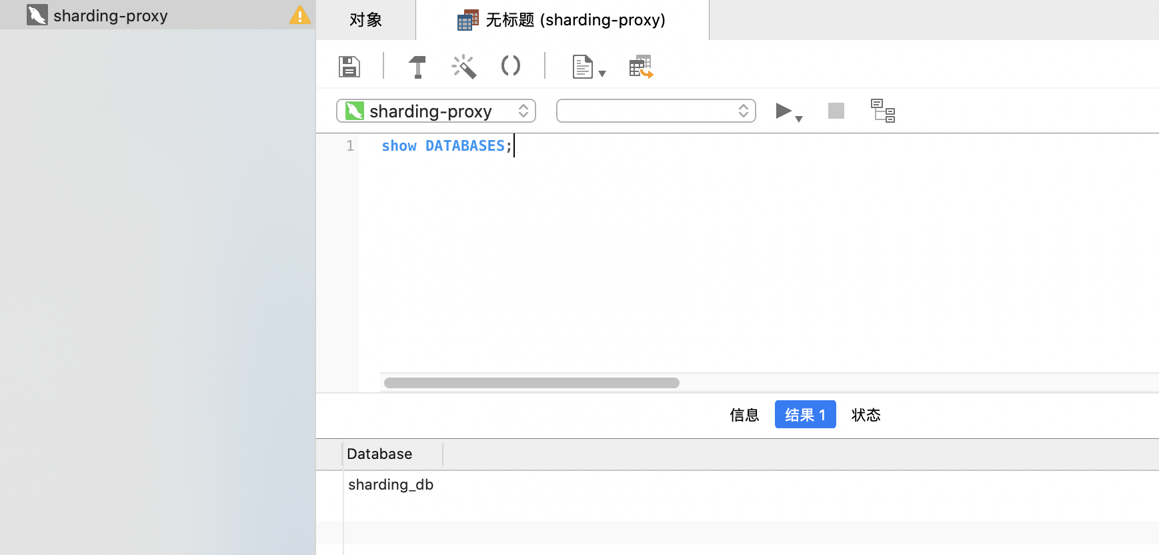This screenshot has height=555, width=1159.
Task: Select the 结果 1 tab
Action: pyautogui.click(x=805, y=415)
